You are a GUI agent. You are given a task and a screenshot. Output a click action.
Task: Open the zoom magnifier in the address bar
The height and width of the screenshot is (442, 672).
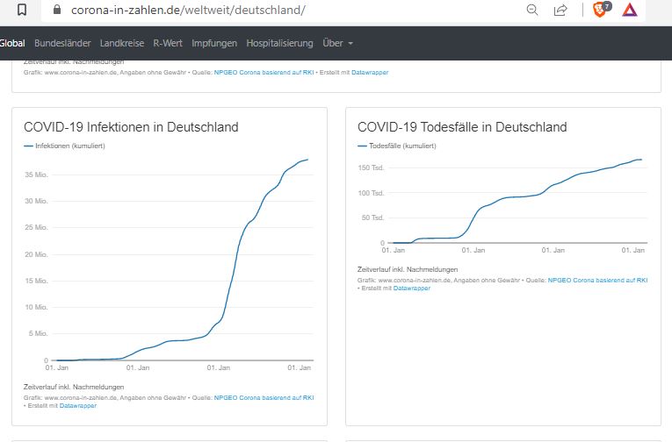(532, 11)
